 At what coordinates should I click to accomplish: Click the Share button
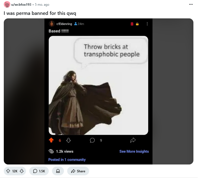tap(78, 171)
